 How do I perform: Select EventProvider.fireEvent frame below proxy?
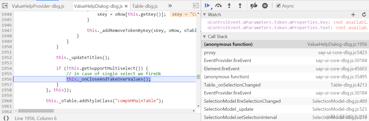pos(285,60)
